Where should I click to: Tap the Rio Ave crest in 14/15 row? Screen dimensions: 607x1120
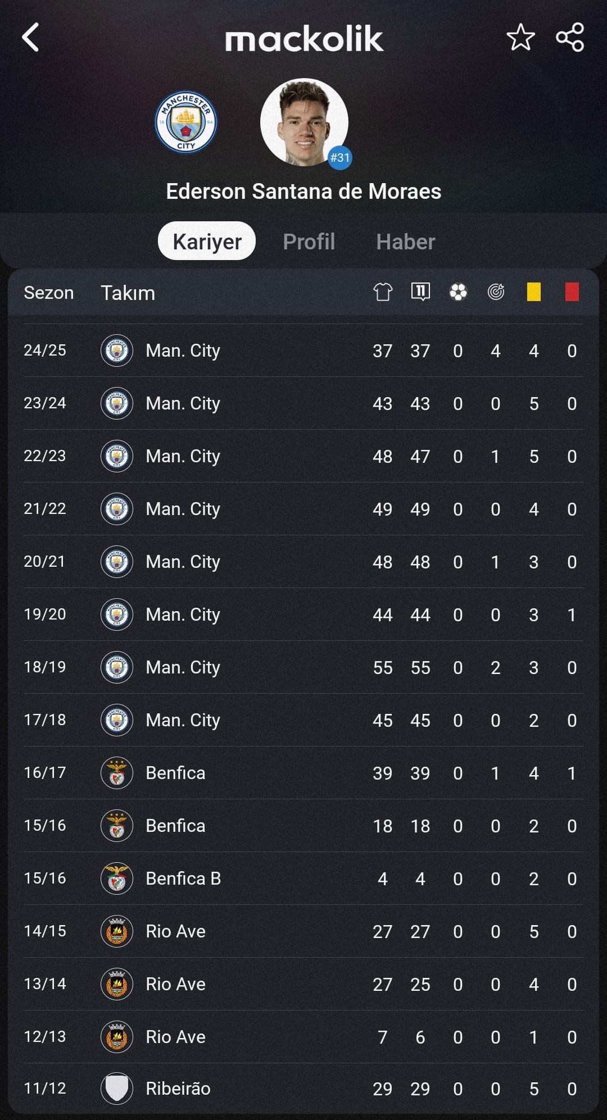[117, 931]
